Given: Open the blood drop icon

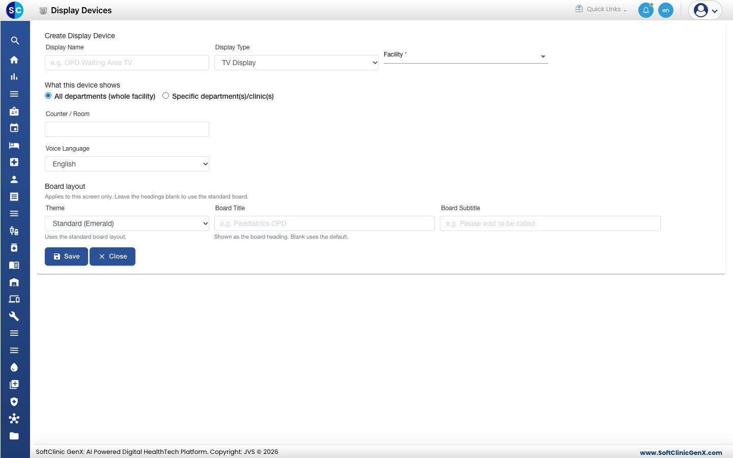Looking at the screenshot, I should click(x=14, y=367).
